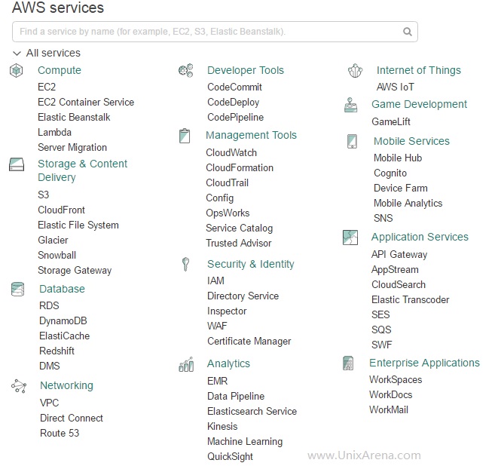Open Direct Connect service
The height and width of the screenshot is (466, 501).
pyautogui.click(x=72, y=418)
